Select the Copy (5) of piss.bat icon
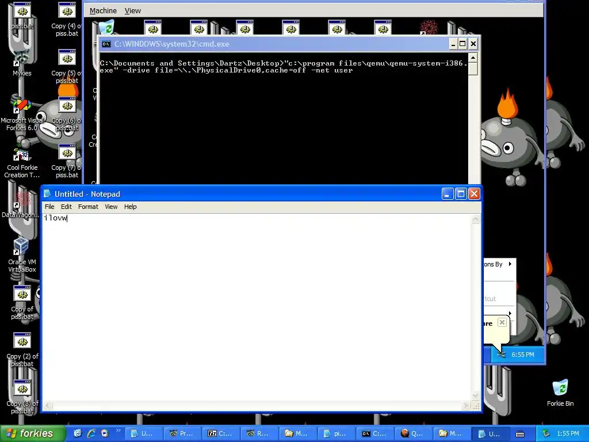The image size is (589, 442). click(67, 67)
